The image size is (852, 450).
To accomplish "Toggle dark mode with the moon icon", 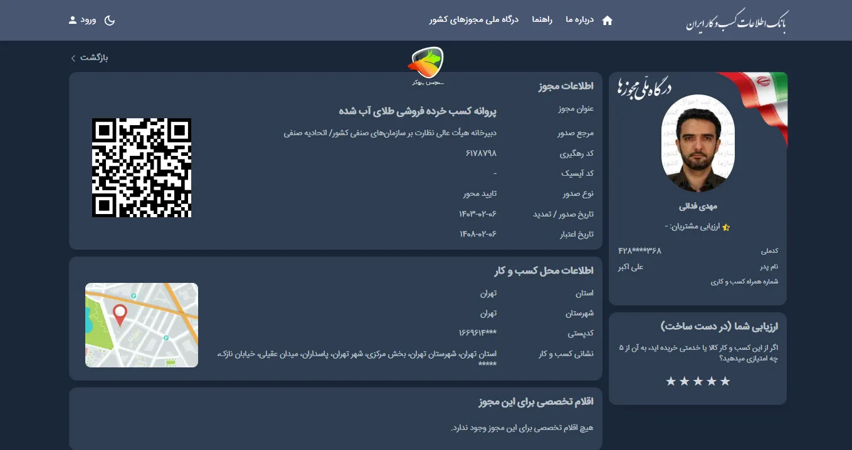I will [x=110, y=20].
